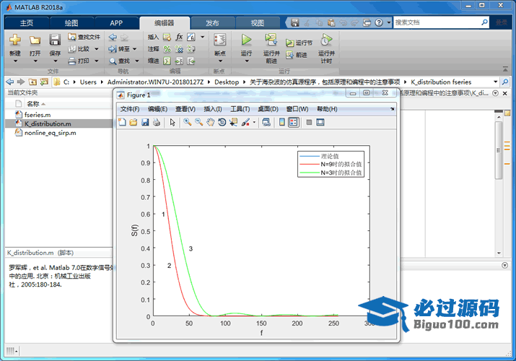
Task: Sort files by Name column header
Action: pos(33,104)
